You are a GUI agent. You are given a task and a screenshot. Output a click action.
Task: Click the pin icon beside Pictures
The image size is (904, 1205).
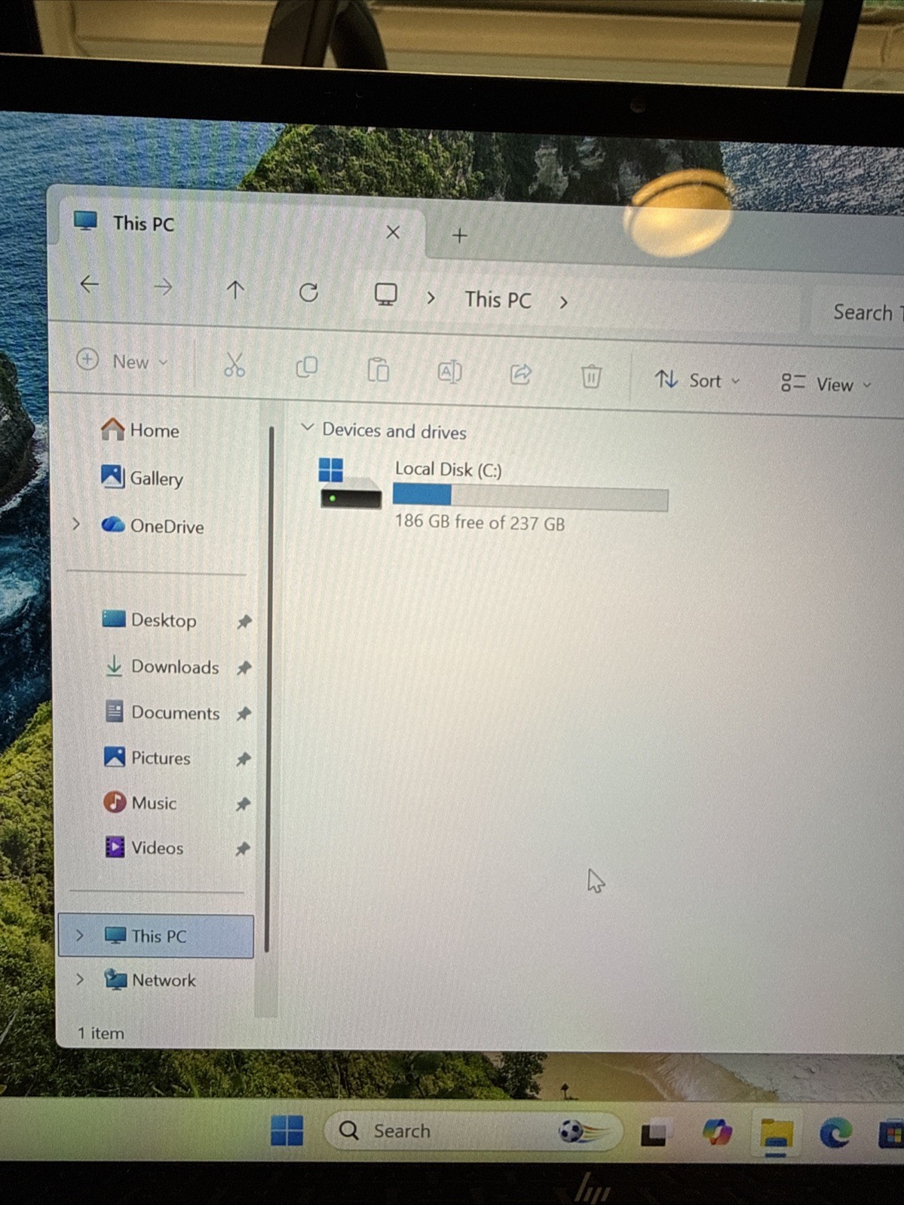[x=243, y=759]
